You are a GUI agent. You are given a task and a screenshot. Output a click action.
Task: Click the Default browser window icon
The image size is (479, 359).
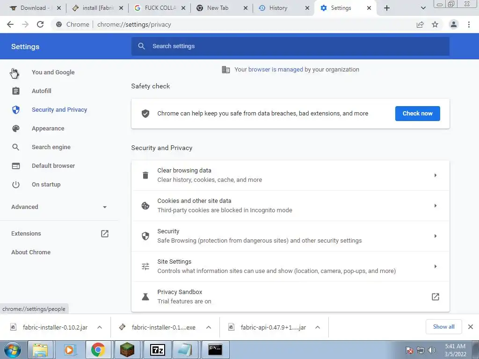16,166
